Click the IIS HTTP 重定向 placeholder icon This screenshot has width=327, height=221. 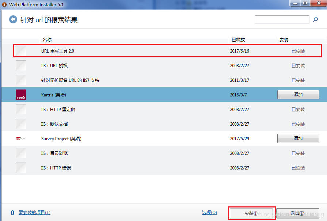coord(20,109)
